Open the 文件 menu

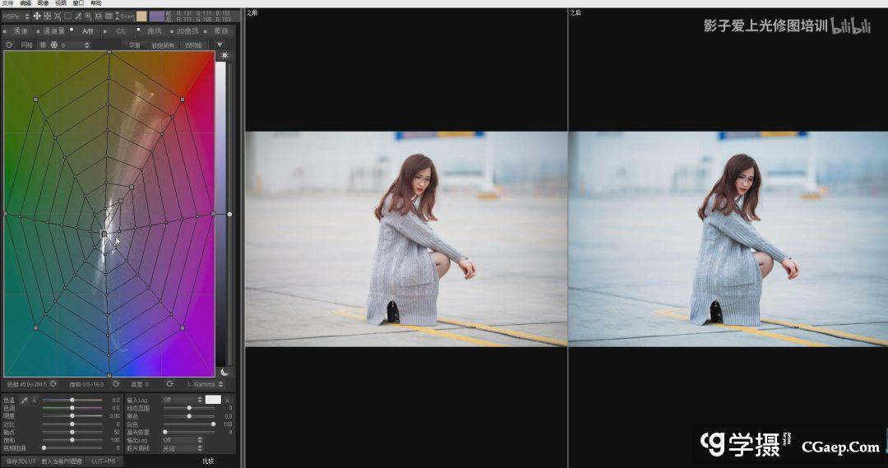(8, 3)
